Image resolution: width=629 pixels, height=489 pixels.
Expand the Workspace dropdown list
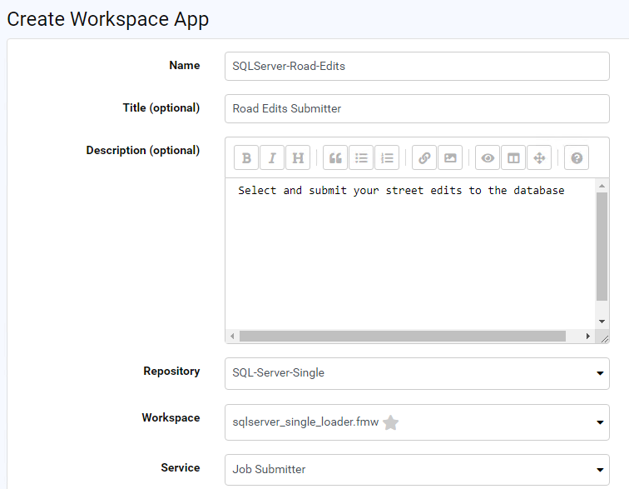(416, 422)
